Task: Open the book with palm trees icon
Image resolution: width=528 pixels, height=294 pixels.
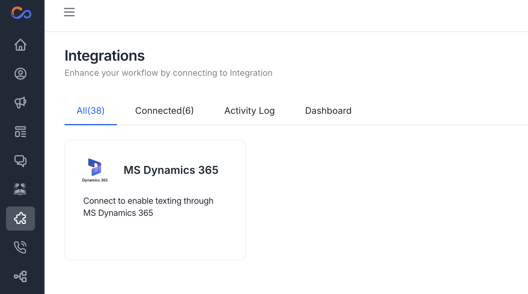Action: pos(20,189)
